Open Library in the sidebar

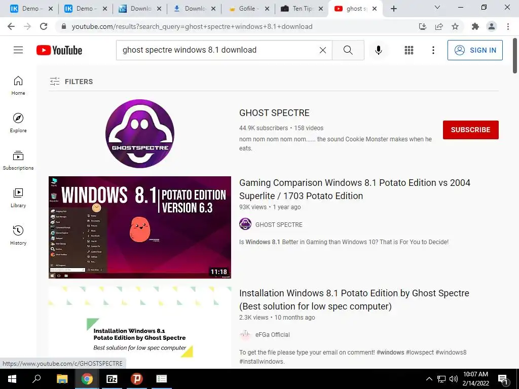[18, 198]
